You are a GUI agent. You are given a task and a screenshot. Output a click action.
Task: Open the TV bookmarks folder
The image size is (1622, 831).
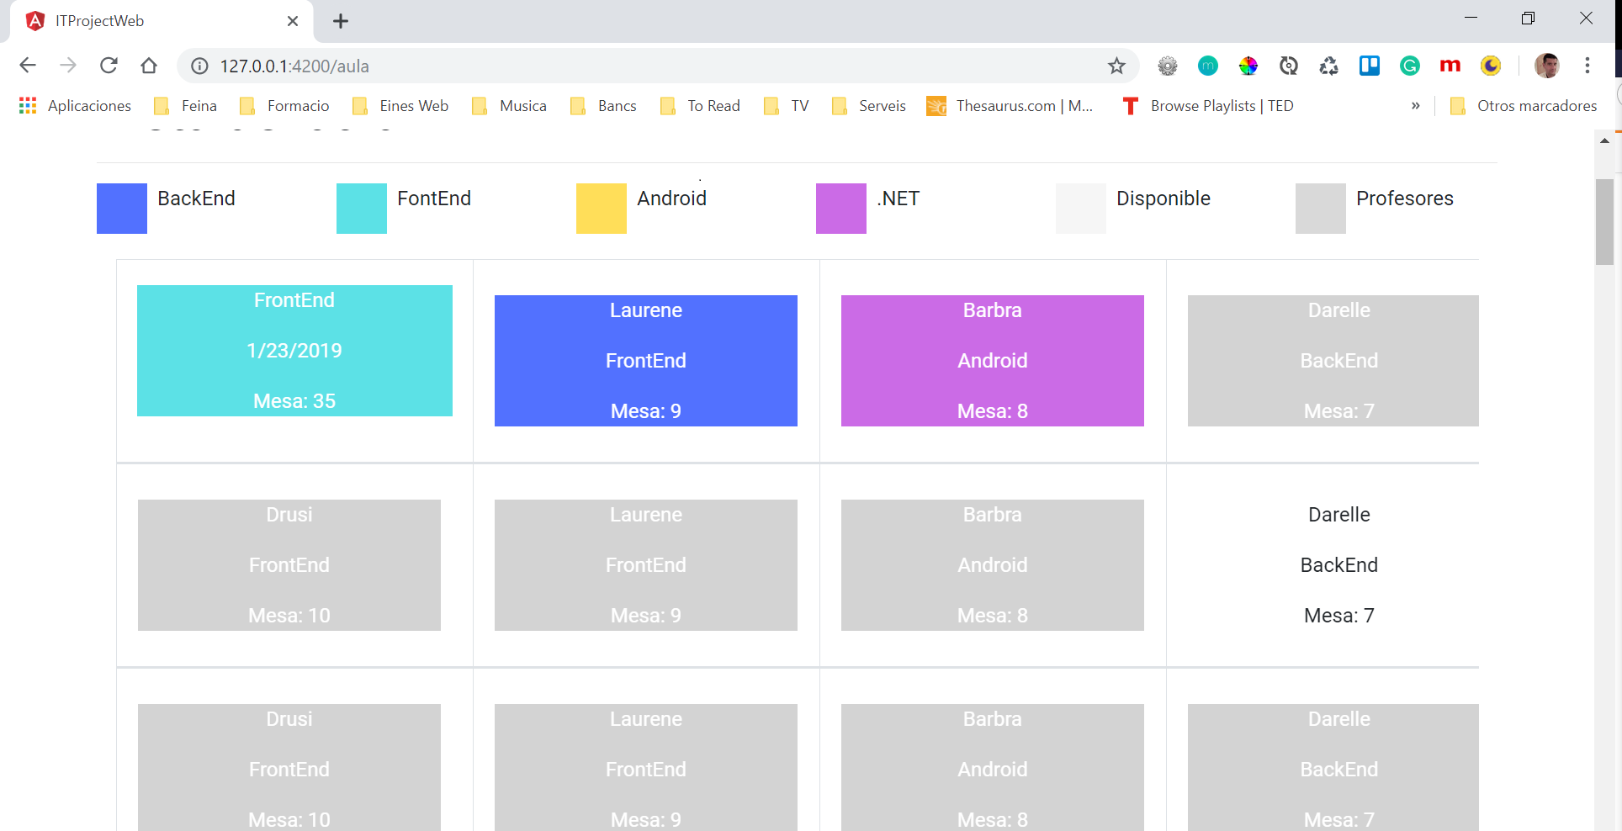pyautogui.click(x=786, y=106)
